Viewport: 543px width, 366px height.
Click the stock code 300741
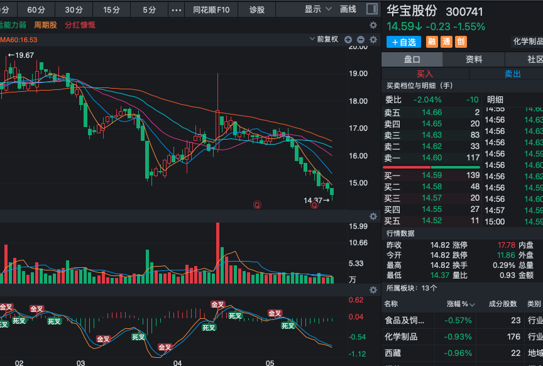[464, 12]
